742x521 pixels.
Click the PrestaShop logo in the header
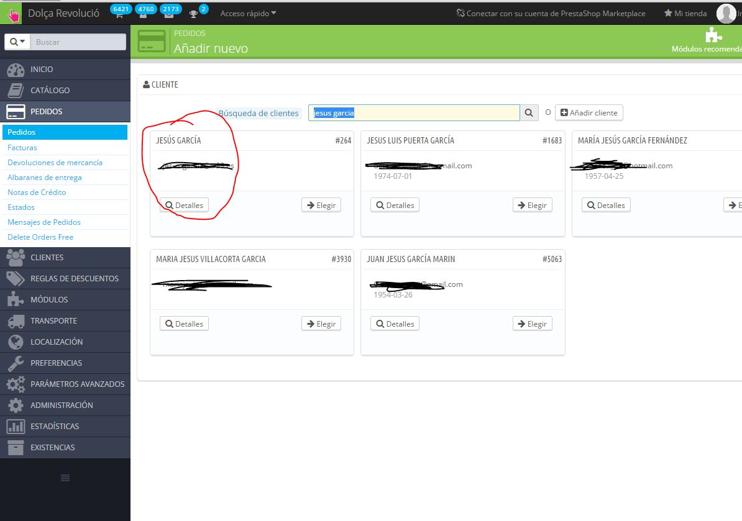(x=11, y=13)
